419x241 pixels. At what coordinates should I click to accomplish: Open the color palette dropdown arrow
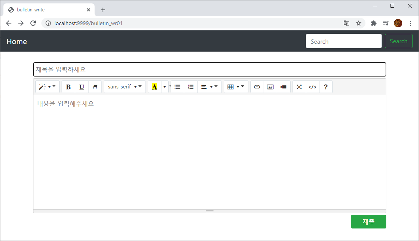164,87
